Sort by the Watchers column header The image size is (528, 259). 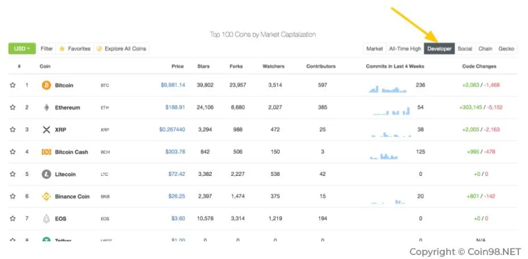coord(273,67)
